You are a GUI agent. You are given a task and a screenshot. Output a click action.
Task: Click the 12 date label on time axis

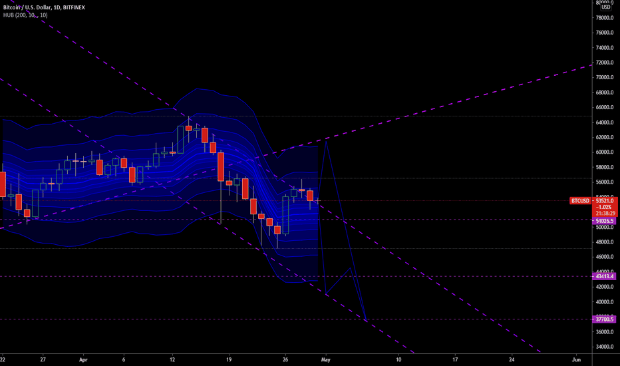pyautogui.click(x=172, y=359)
